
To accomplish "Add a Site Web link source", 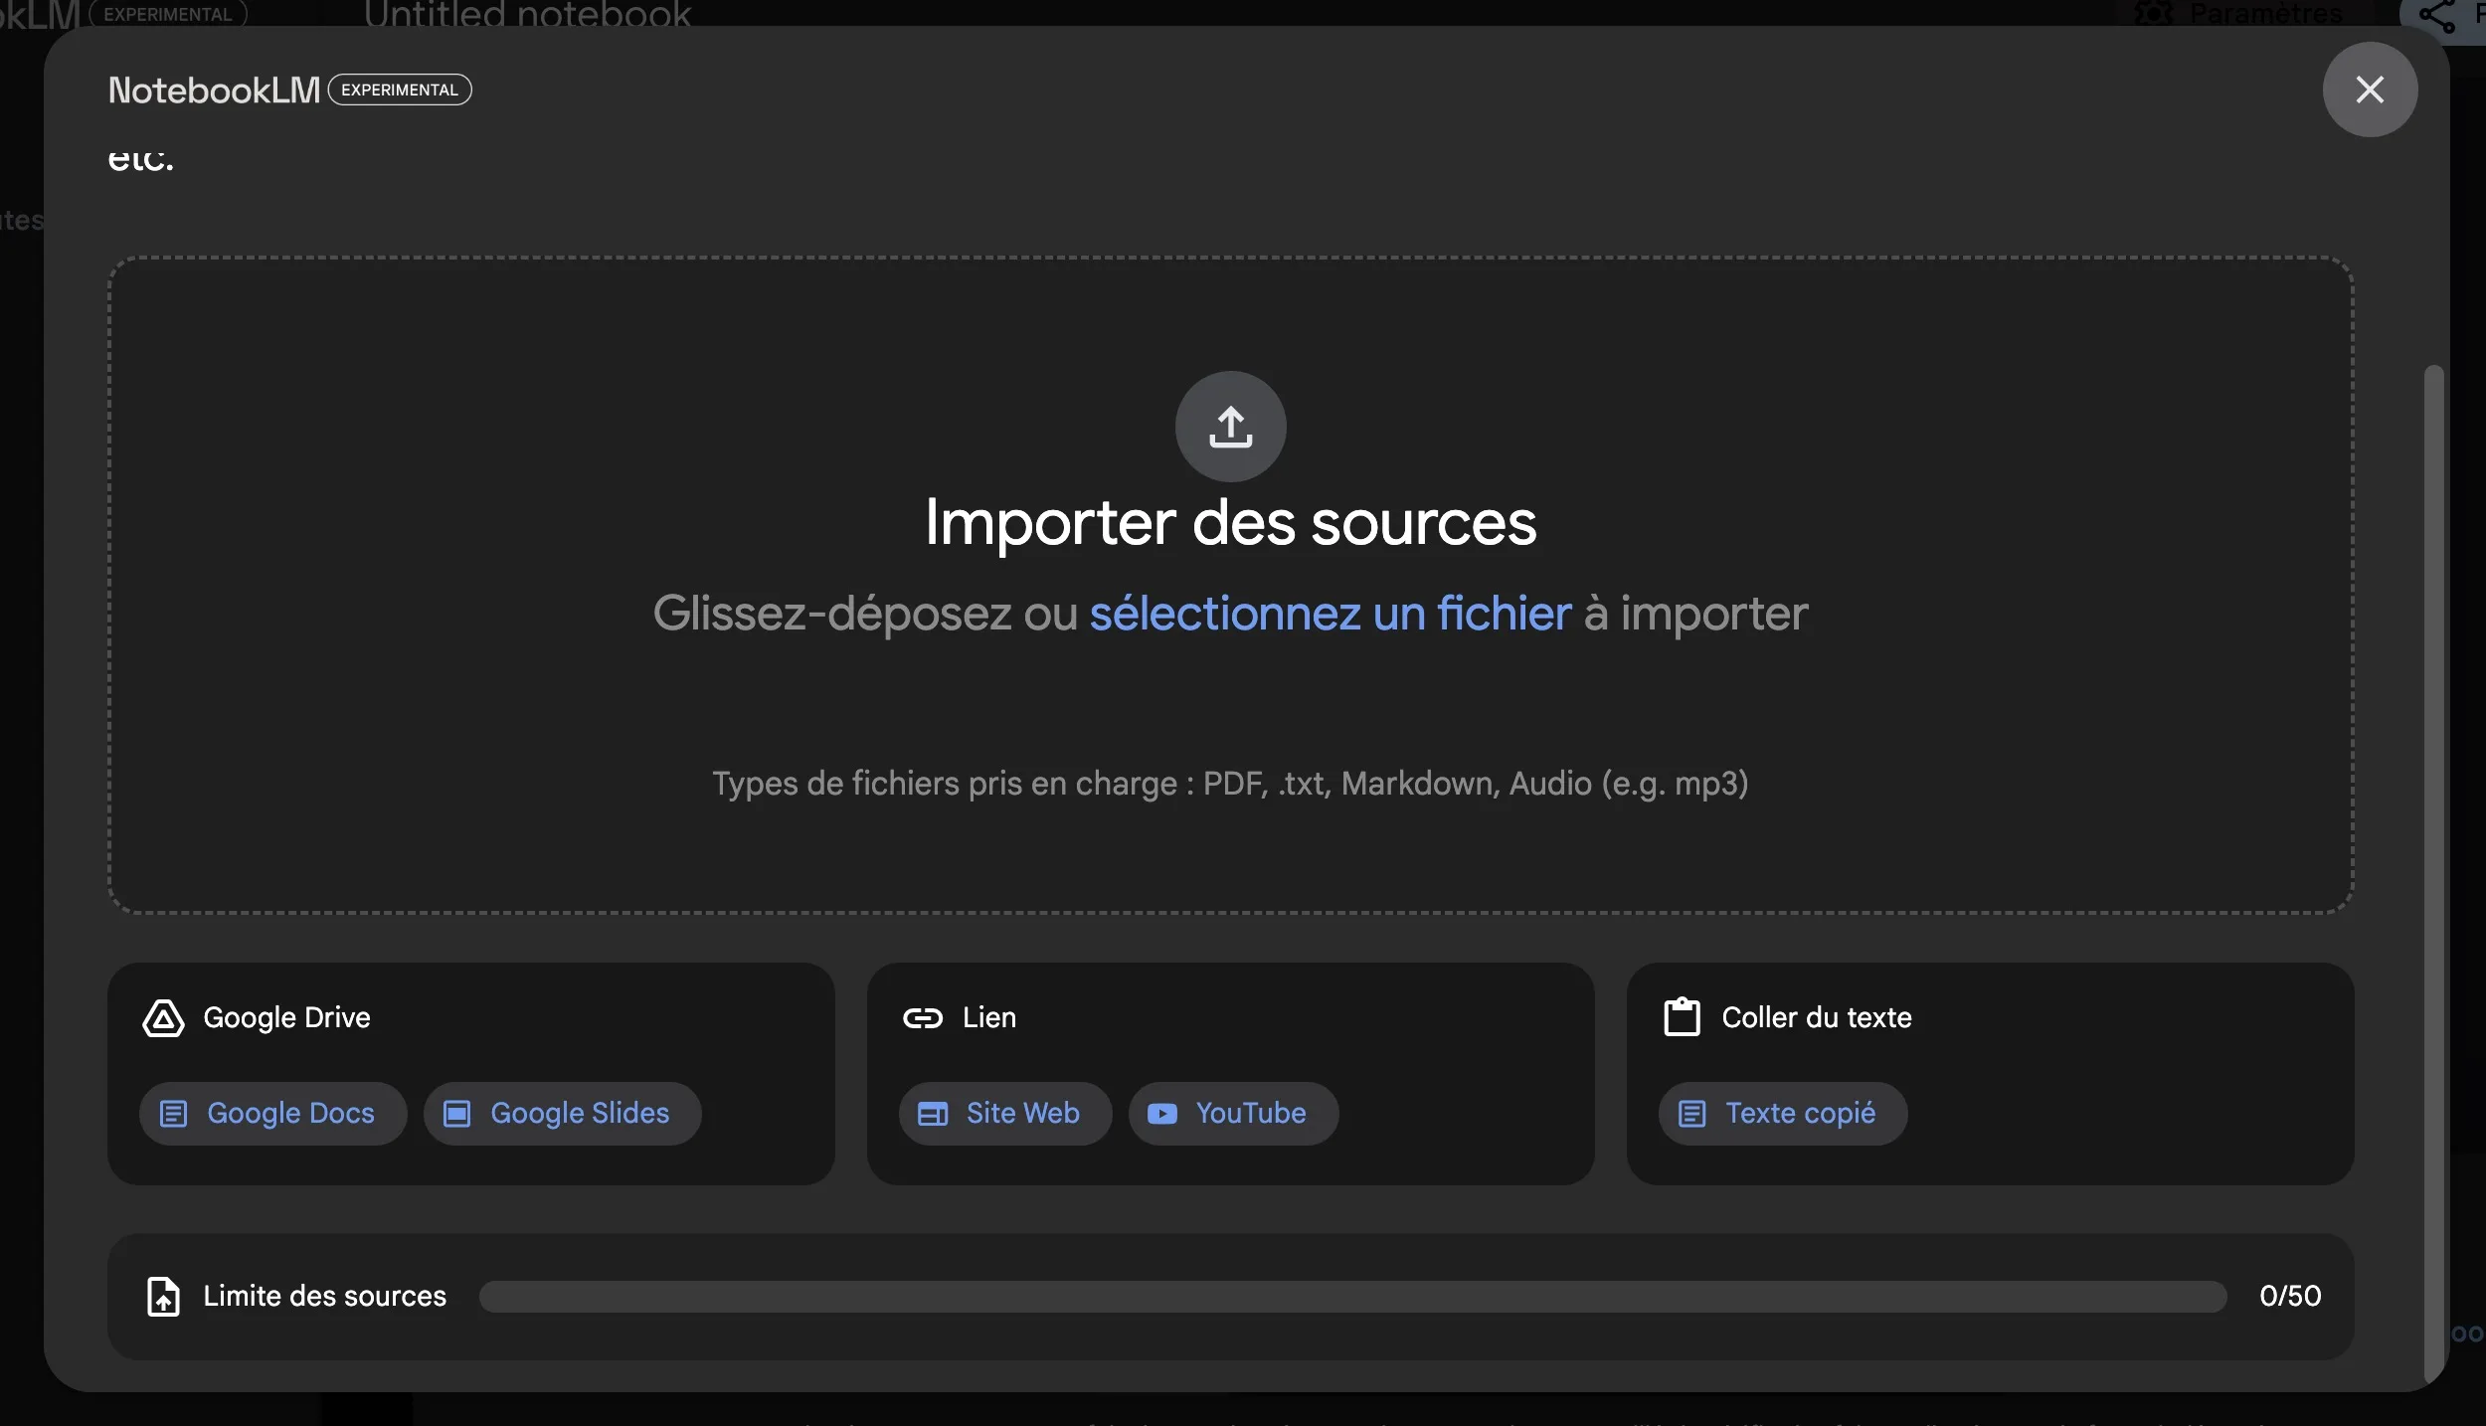I will pos(1004,1113).
